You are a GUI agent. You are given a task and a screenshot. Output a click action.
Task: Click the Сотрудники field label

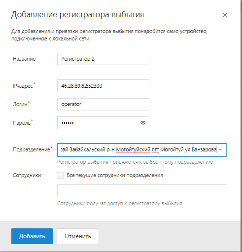[27, 175]
